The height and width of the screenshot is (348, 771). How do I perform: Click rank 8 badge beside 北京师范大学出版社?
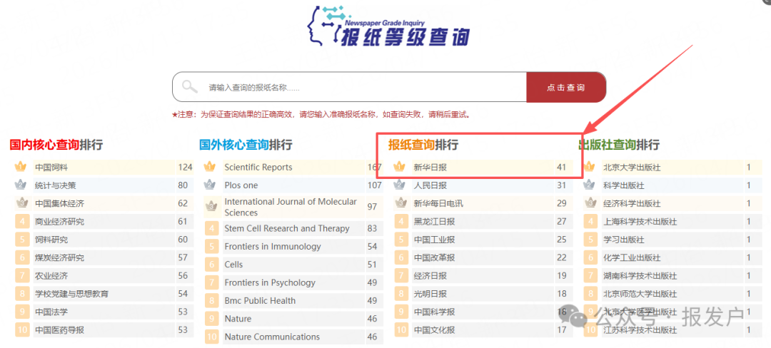[x=590, y=294]
